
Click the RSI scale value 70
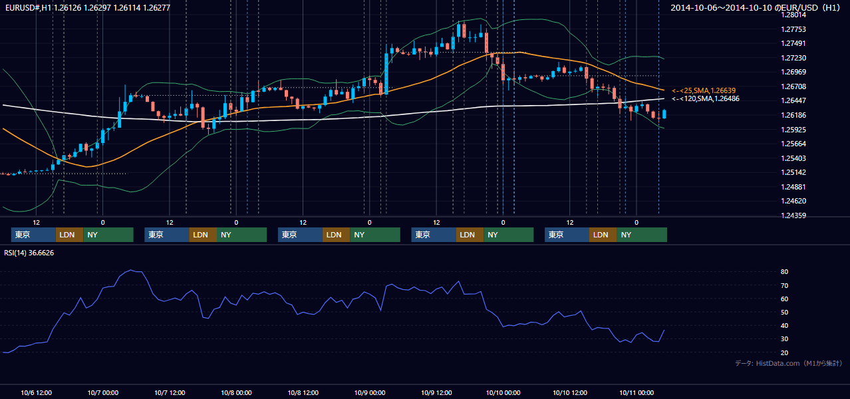pos(785,285)
